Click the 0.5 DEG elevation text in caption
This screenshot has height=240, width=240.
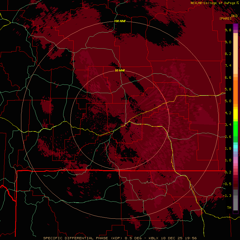[x=133, y=238]
